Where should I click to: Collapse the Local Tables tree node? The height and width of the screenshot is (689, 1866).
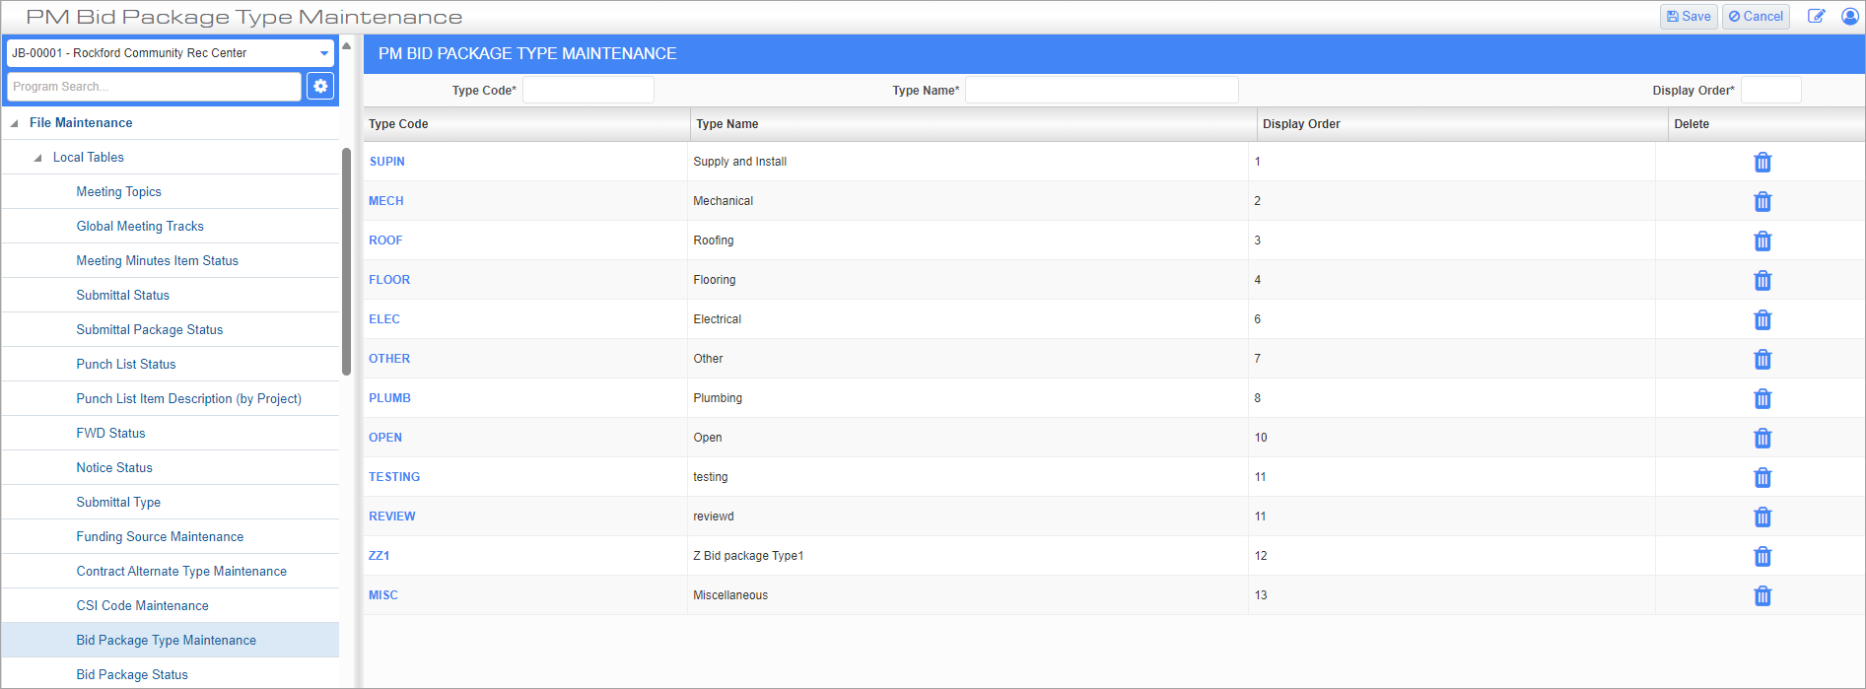coord(37,158)
